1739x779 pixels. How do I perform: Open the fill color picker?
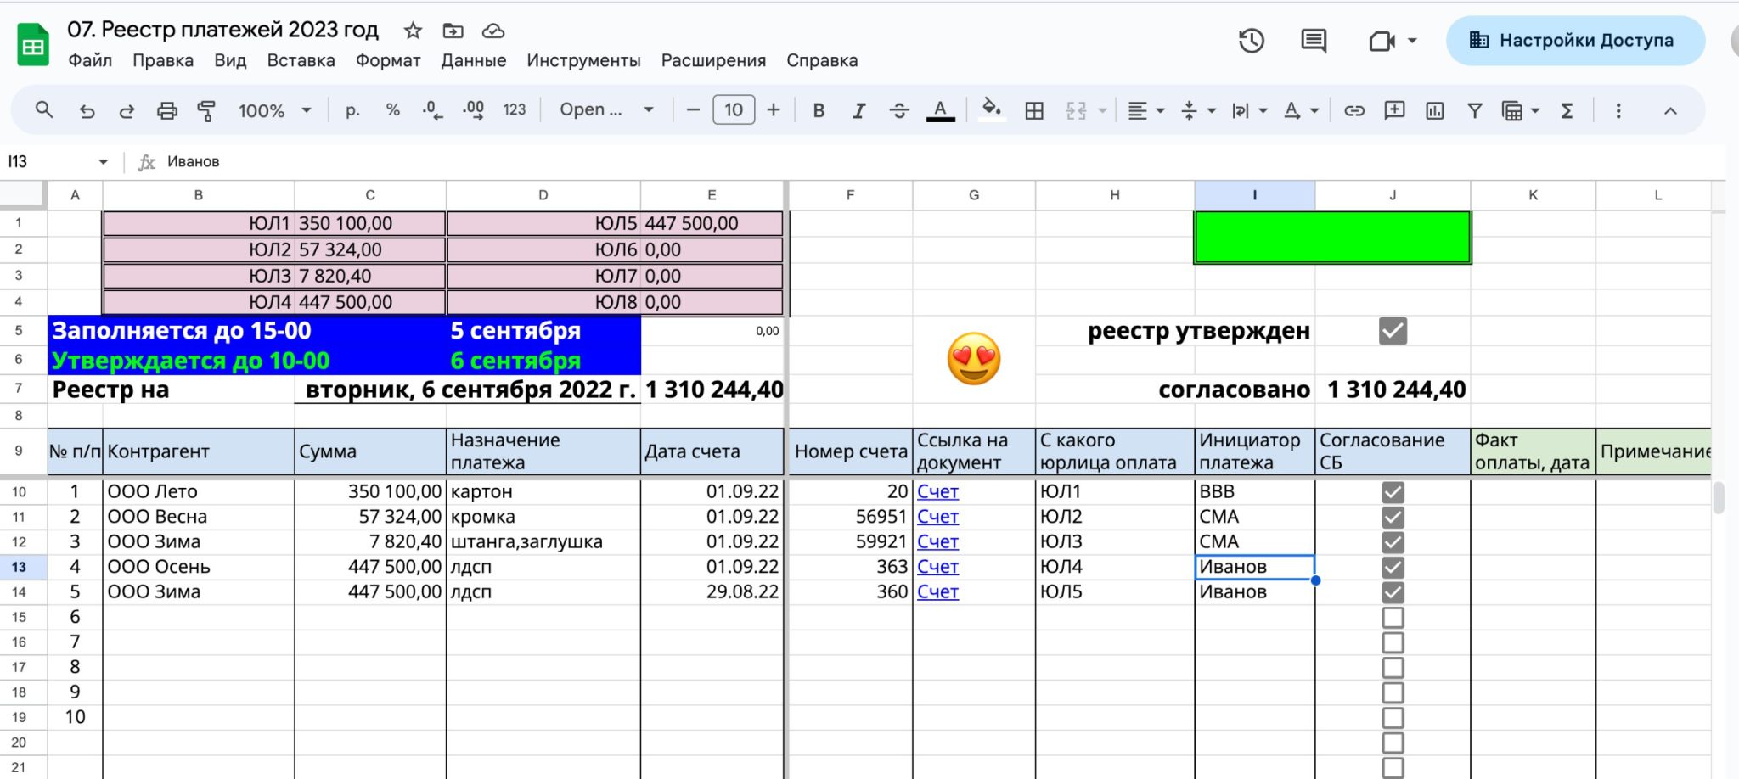991,109
